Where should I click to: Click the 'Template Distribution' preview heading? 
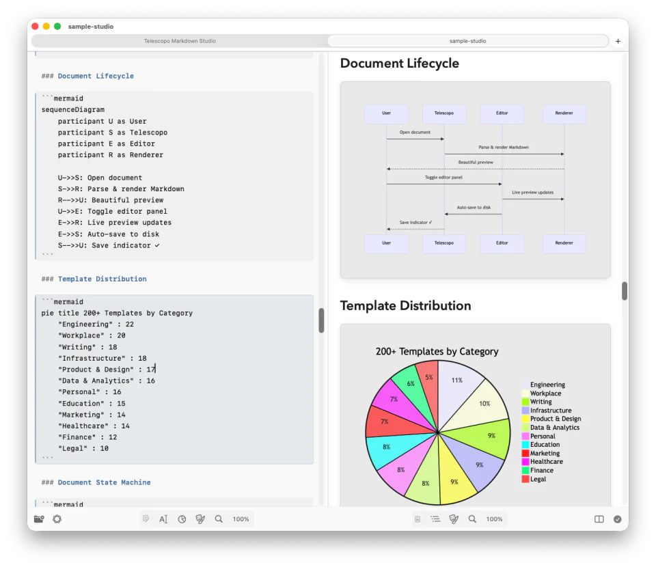point(405,305)
